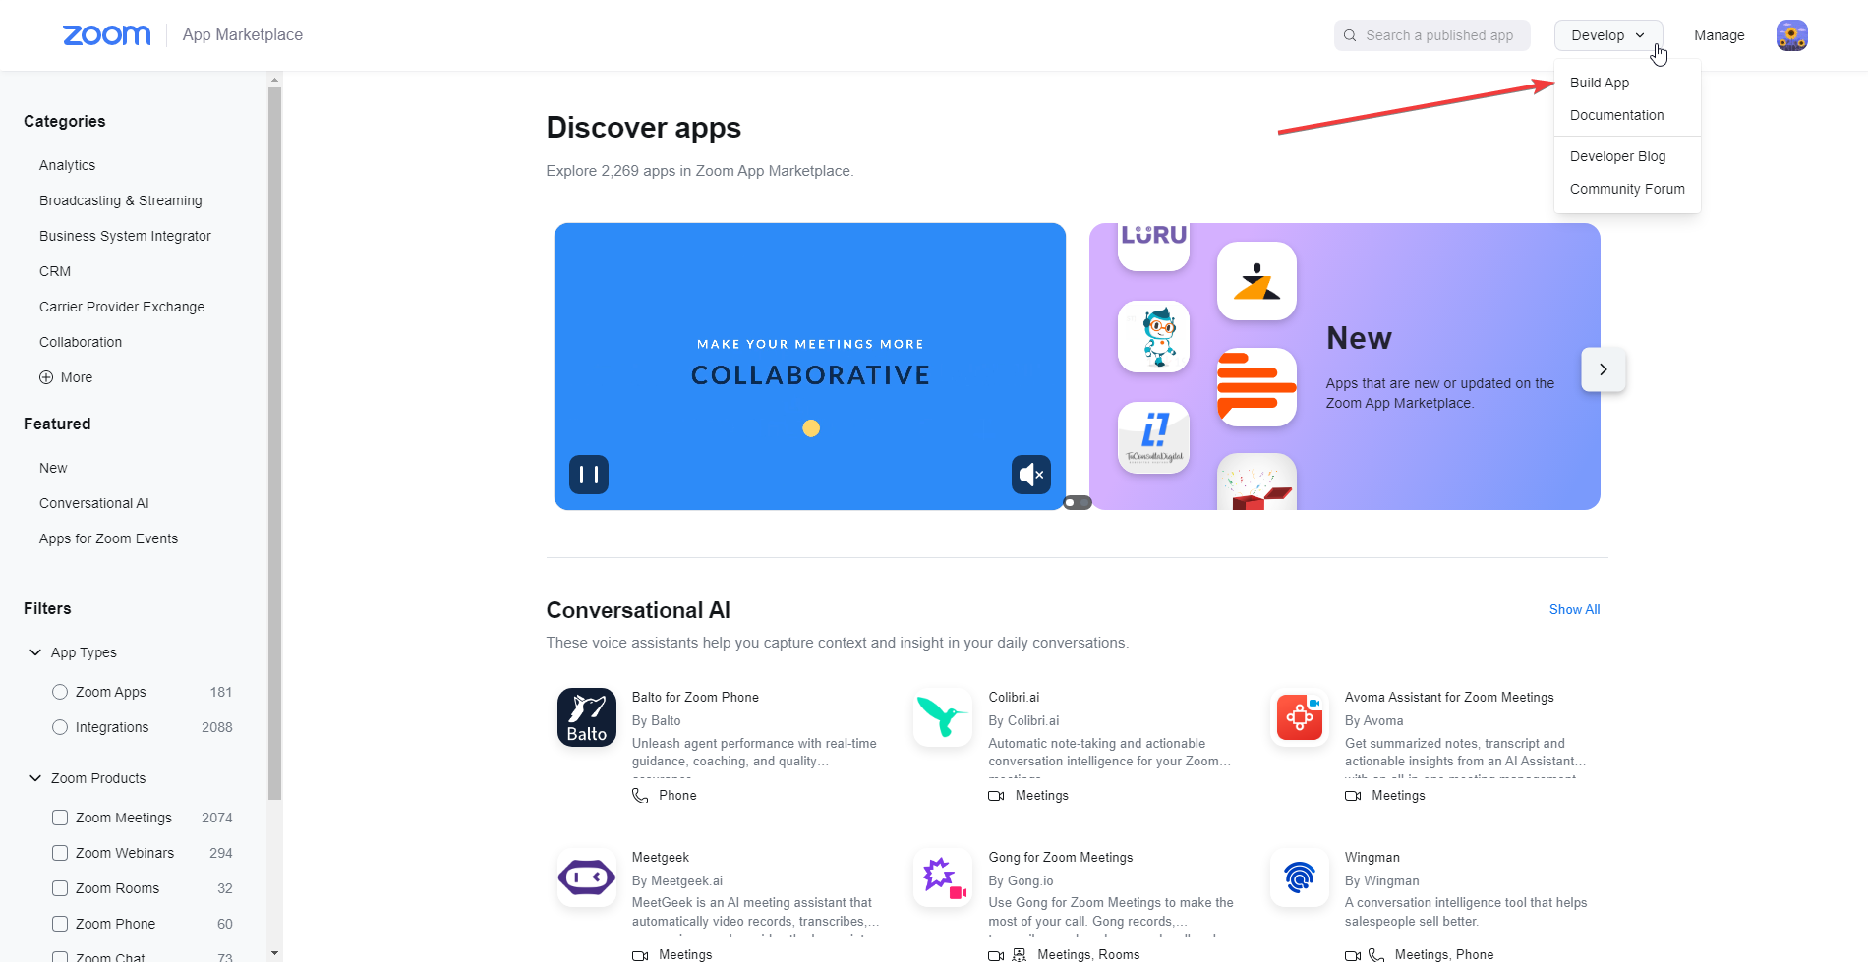Advance the carousel with the next arrow

pos(1604,369)
